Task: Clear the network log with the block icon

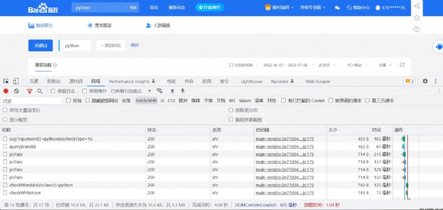Action: coord(17,91)
